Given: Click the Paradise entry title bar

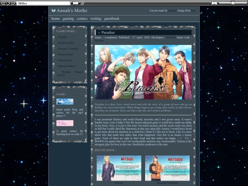Looking at the screenshot, I should tap(143, 33).
